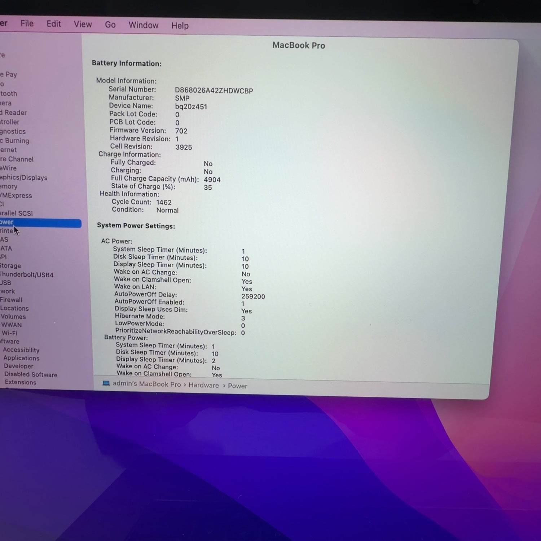Select Disabled Software in the sidebar

click(31, 374)
